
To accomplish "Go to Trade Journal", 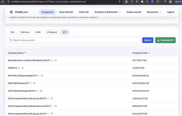I will coord(134,12).
